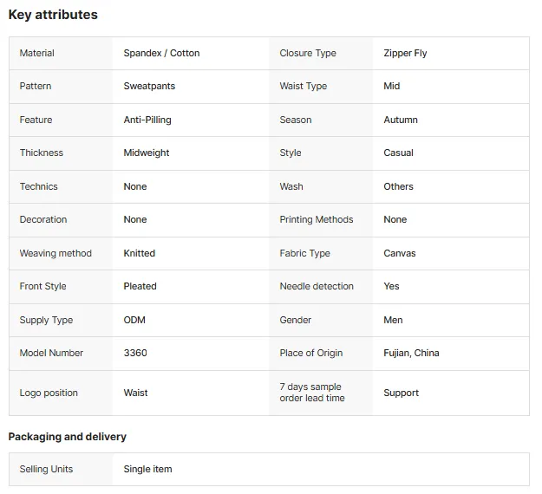Click the Waist logo position value

click(x=135, y=393)
